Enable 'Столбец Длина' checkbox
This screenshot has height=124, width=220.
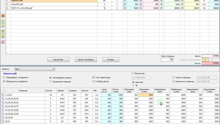[93, 81]
